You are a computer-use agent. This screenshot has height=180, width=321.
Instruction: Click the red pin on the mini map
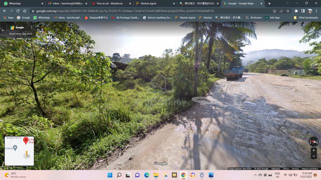tap(26, 140)
